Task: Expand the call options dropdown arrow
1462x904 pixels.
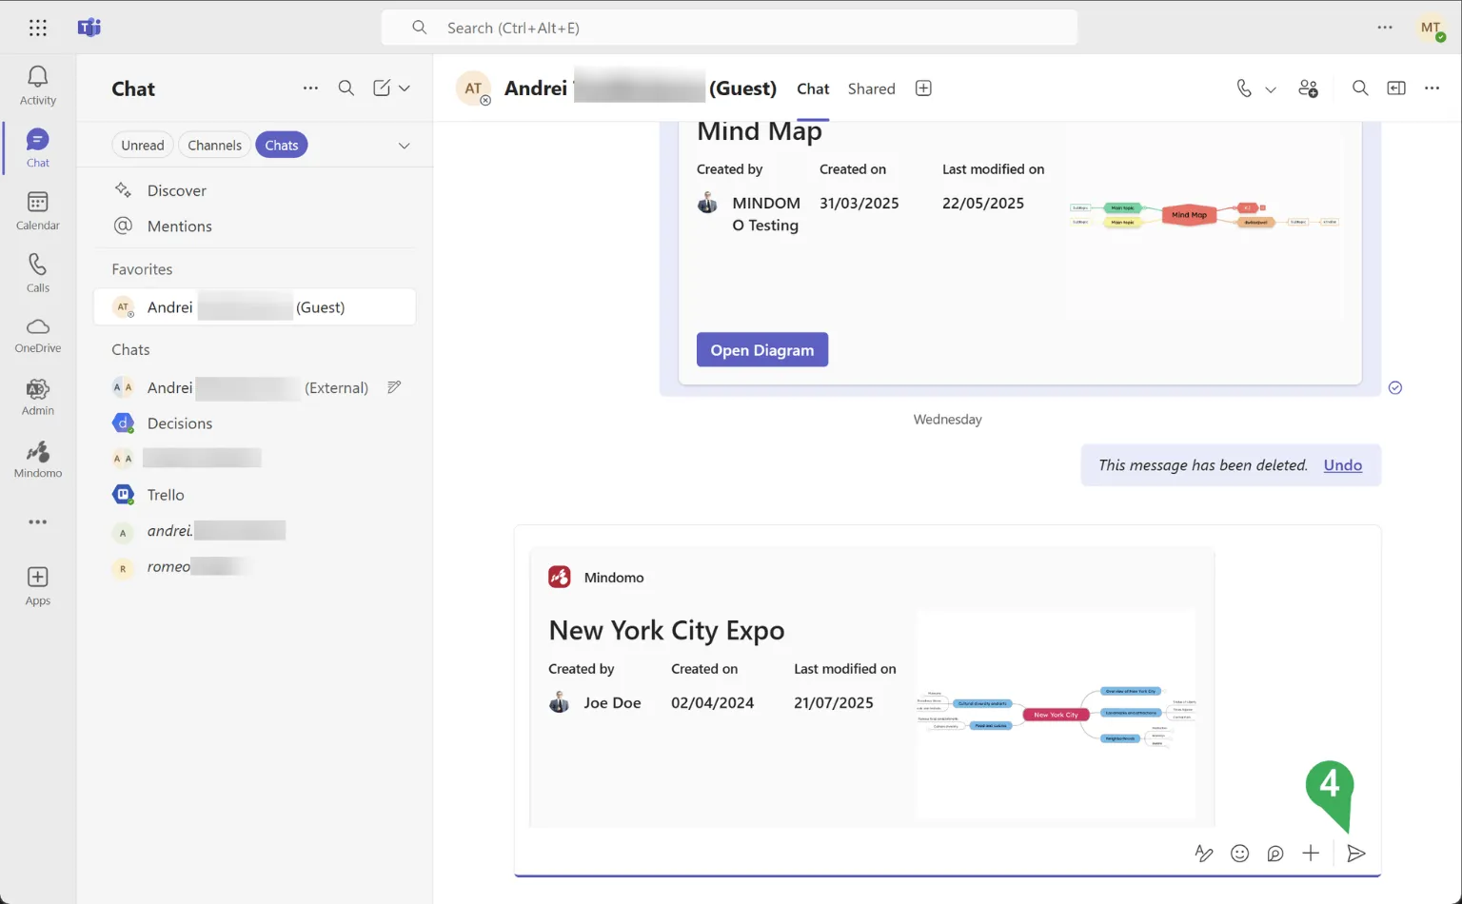Action: coord(1271,89)
